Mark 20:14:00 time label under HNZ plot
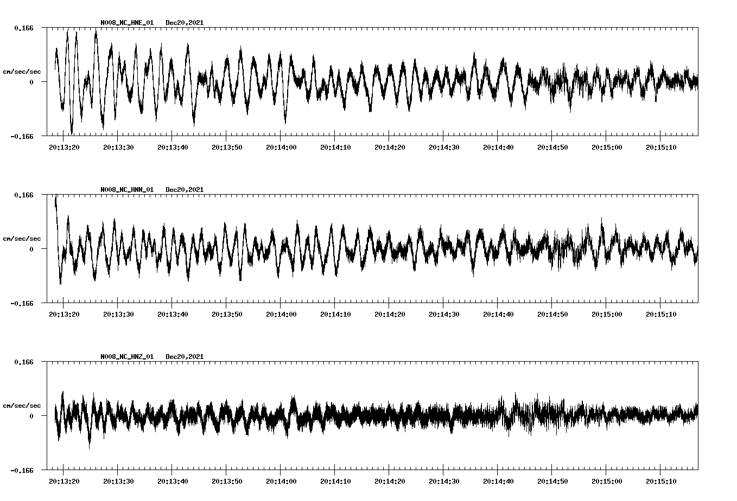 coord(281,481)
